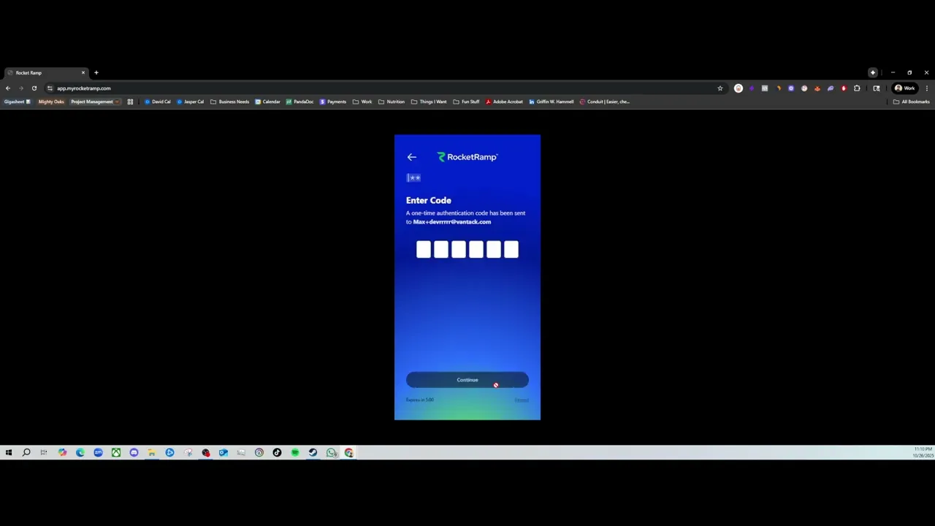Open the Extensions puzzle icon

pyautogui.click(x=857, y=88)
